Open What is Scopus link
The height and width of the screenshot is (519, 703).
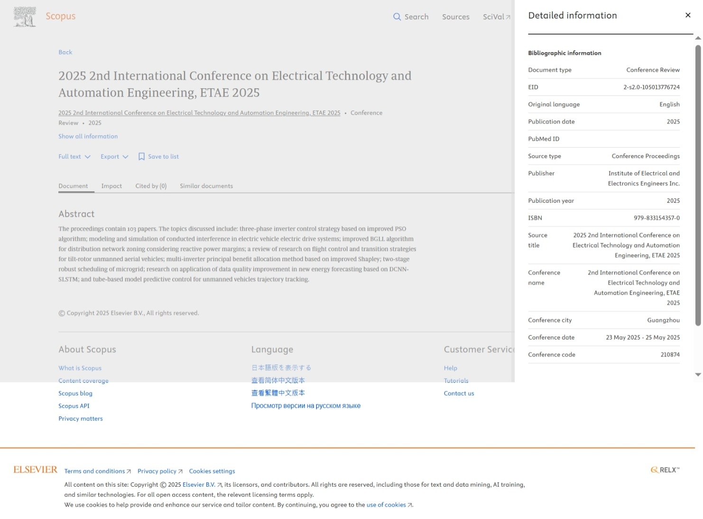[x=80, y=368]
